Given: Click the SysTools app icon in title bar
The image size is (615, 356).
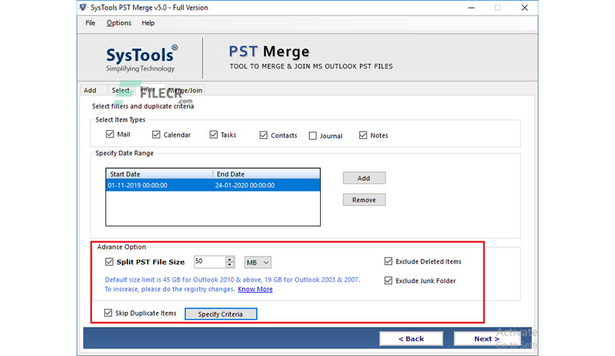Looking at the screenshot, I should (x=83, y=7).
